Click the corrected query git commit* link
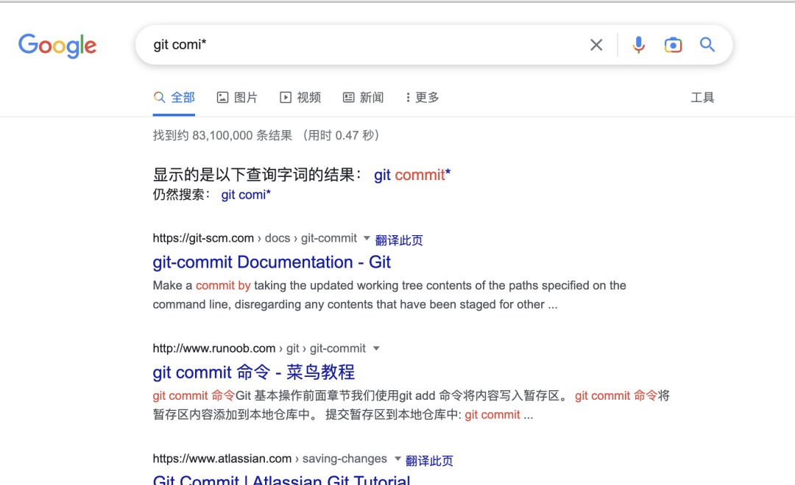This screenshot has height=485, width=795. point(411,175)
